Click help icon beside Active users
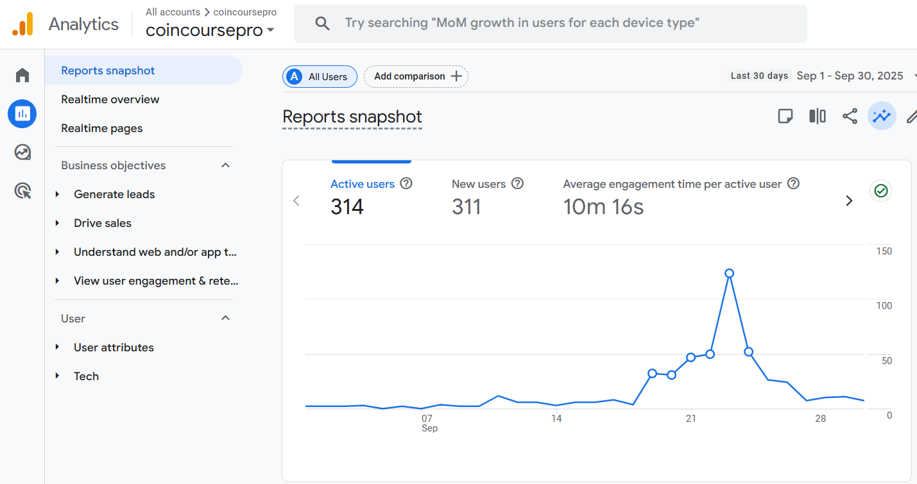Screen dimensions: 917x484 [406, 183]
